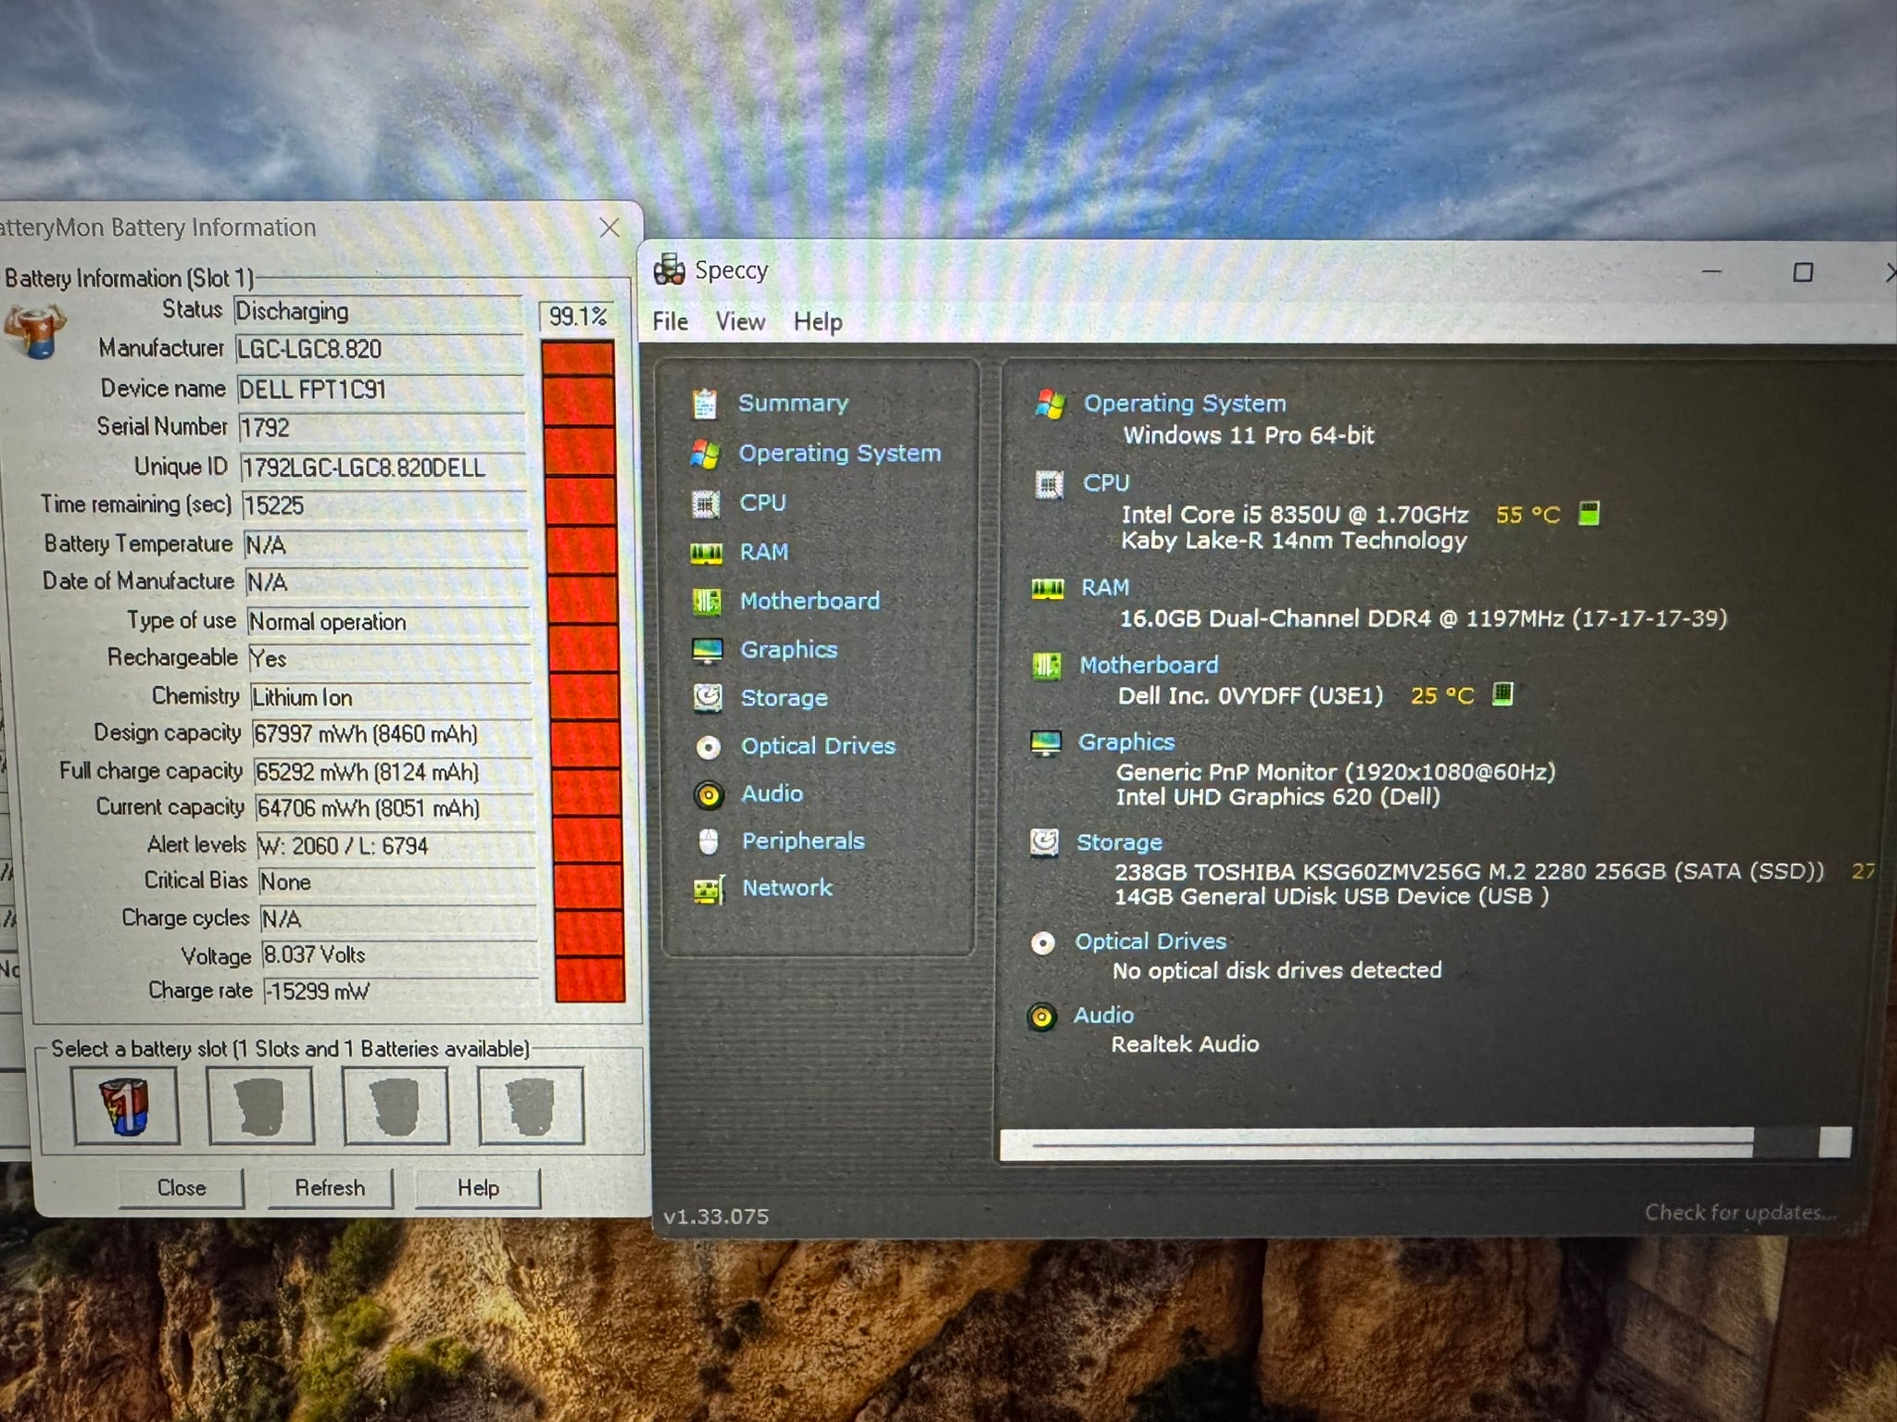Select the CPU chip icon in sidebar
The width and height of the screenshot is (1897, 1422).
pyautogui.click(x=706, y=504)
